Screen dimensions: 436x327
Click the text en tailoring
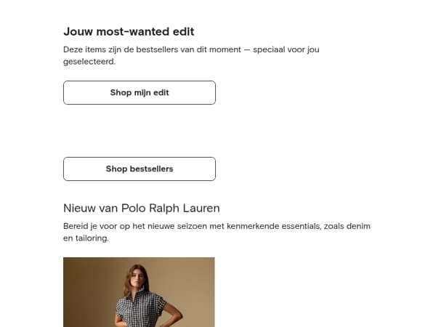[x=86, y=238]
